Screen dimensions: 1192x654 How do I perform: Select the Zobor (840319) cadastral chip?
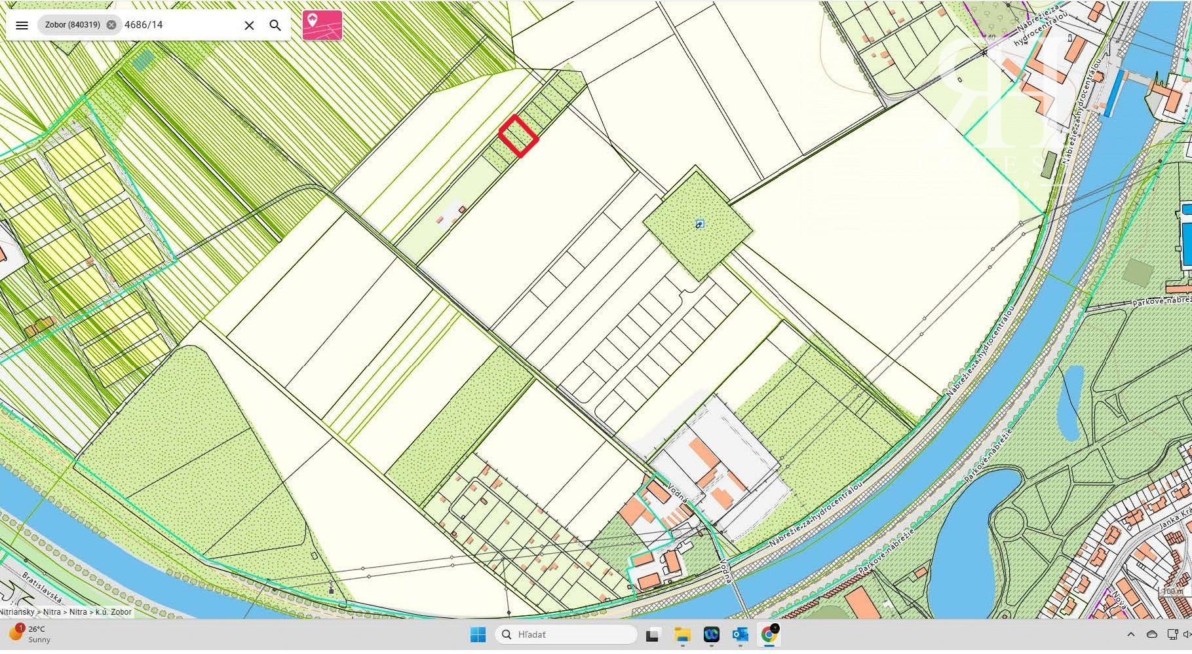click(72, 25)
